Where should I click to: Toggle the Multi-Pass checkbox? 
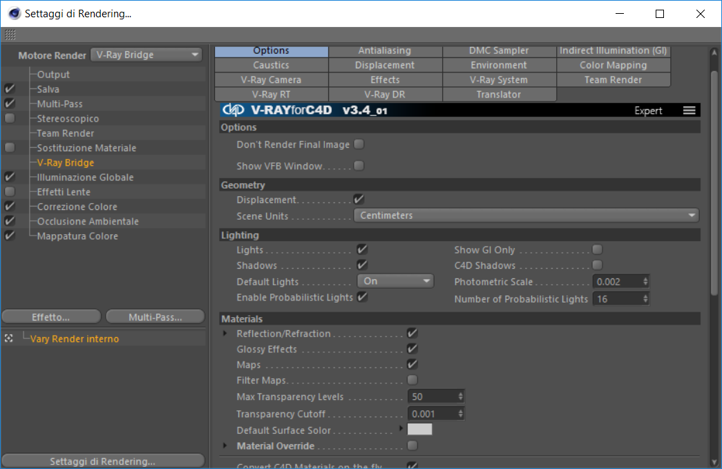[10, 104]
